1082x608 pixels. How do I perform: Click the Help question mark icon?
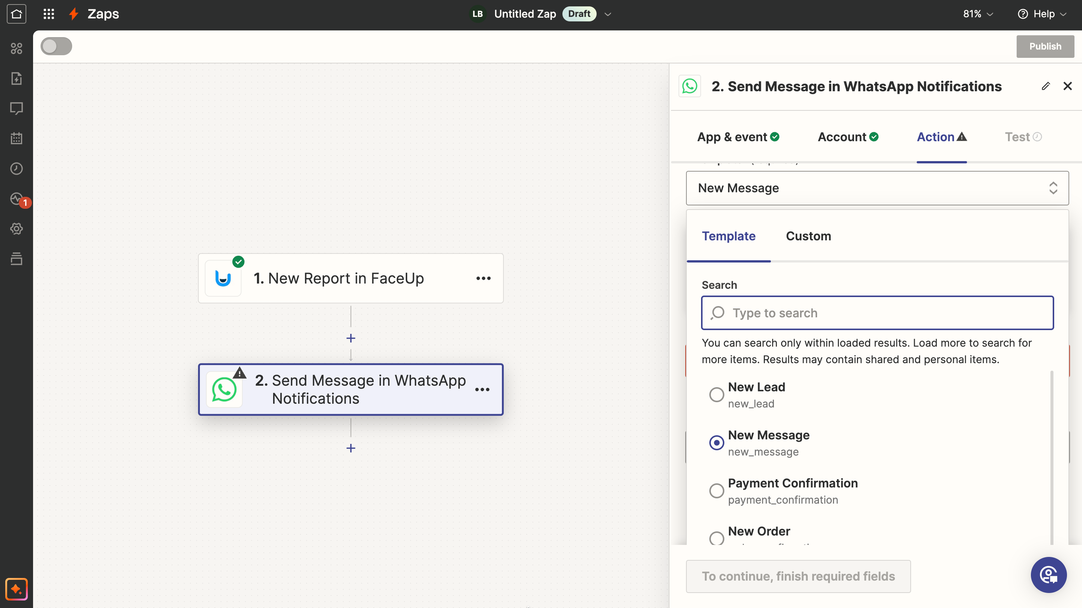click(x=1023, y=14)
